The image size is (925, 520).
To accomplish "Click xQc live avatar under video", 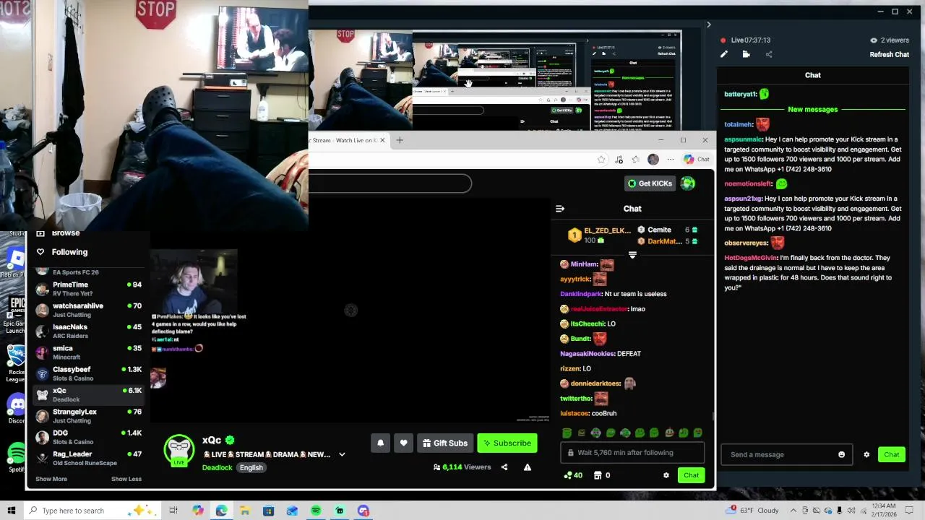I will click(x=179, y=451).
